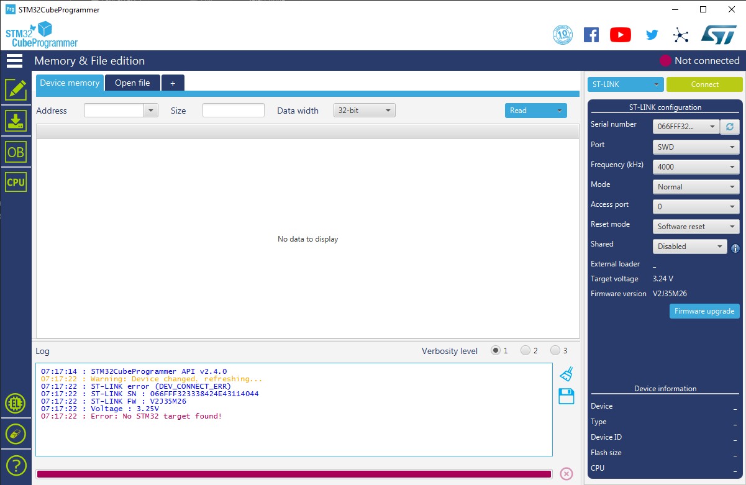This screenshot has width=746, height=485.
Task: Open the Erasing & Programming download icon
Action: coord(16,120)
